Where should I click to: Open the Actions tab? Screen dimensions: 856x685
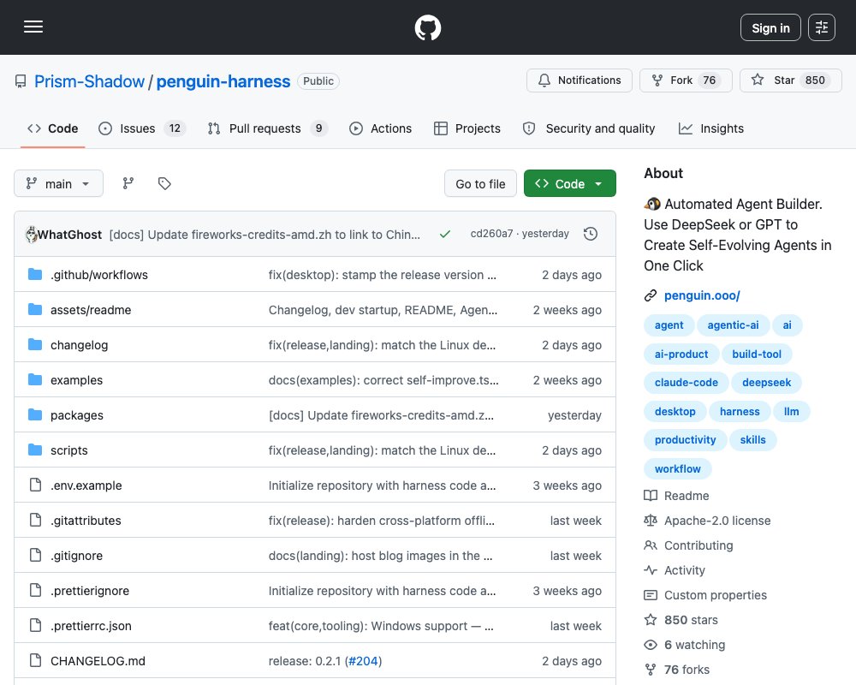[381, 128]
